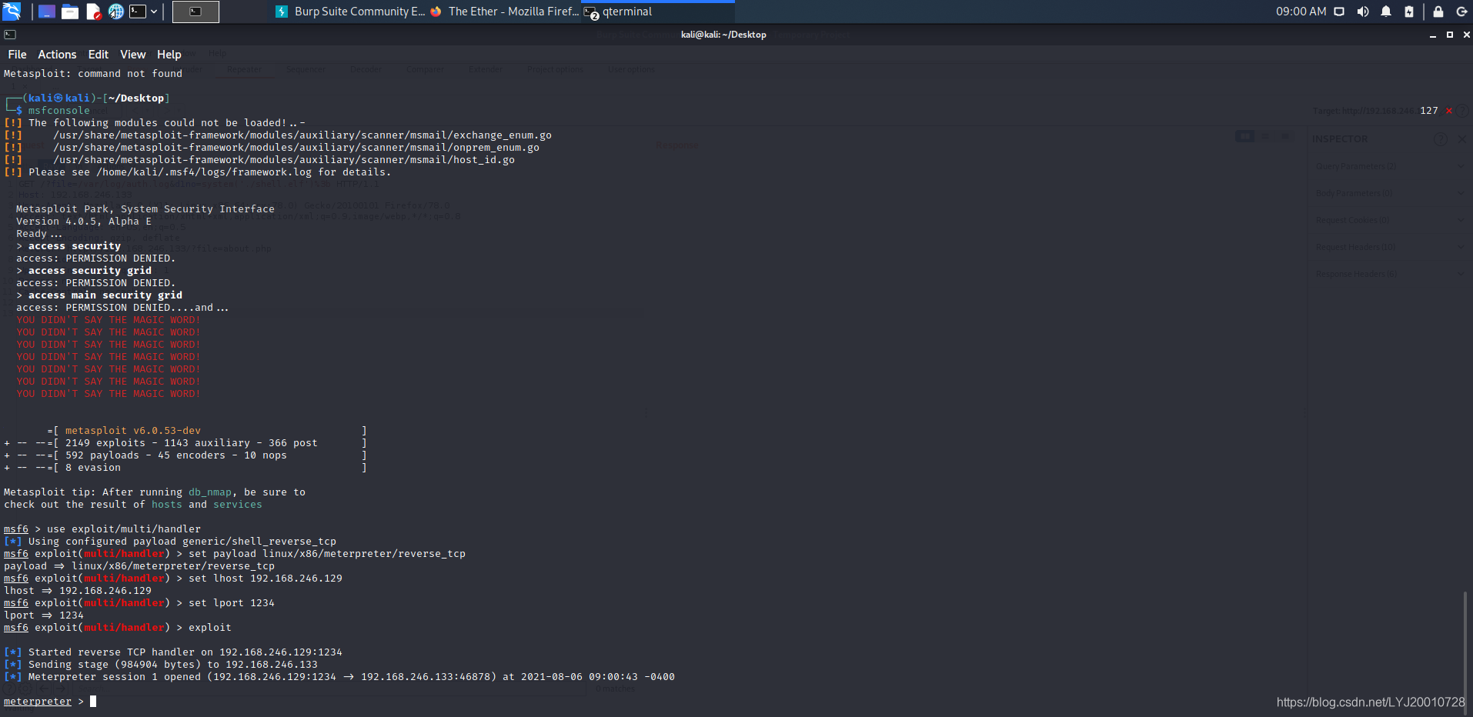Open the file manager launcher
The image size is (1473, 717).
70,12
